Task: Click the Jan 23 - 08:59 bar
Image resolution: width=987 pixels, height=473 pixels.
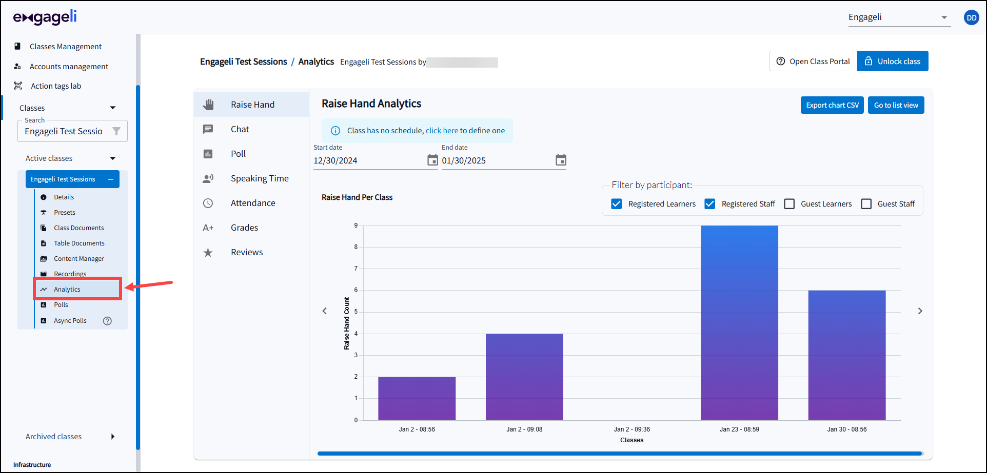Action: [x=739, y=323]
